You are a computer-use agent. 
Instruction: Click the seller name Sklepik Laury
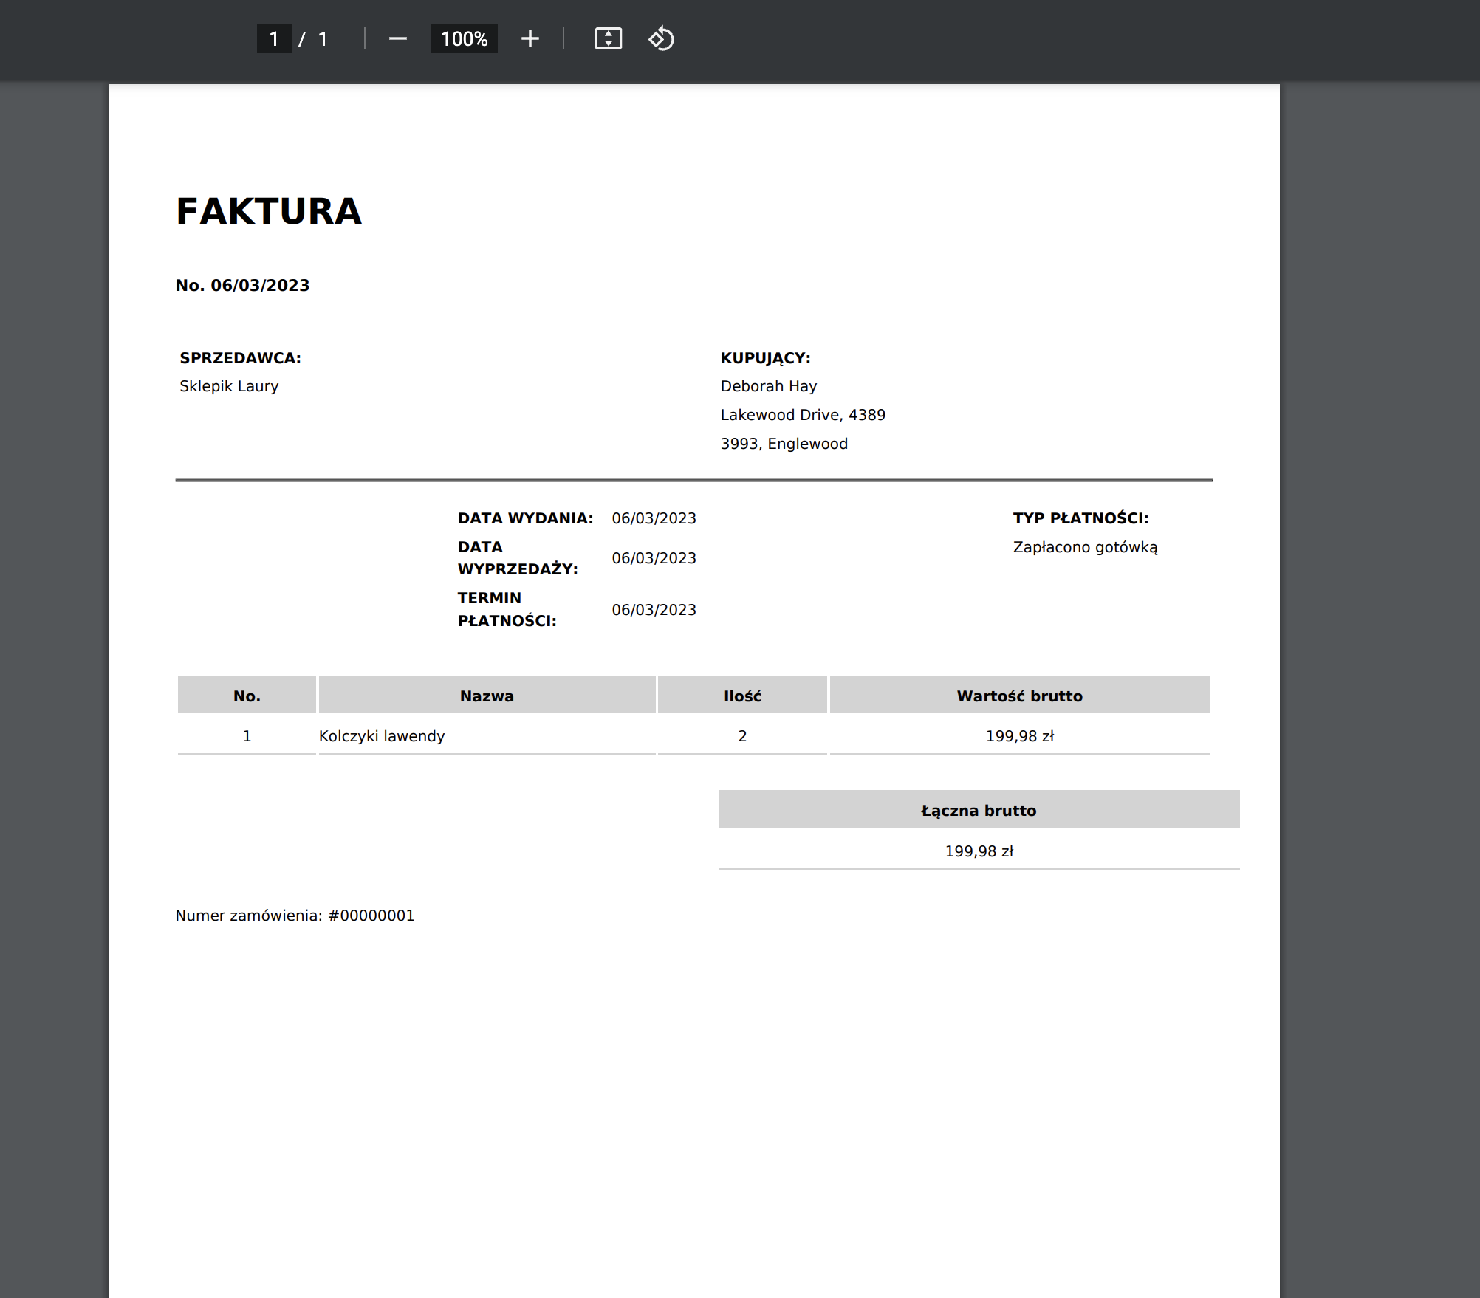click(x=229, y=386)
